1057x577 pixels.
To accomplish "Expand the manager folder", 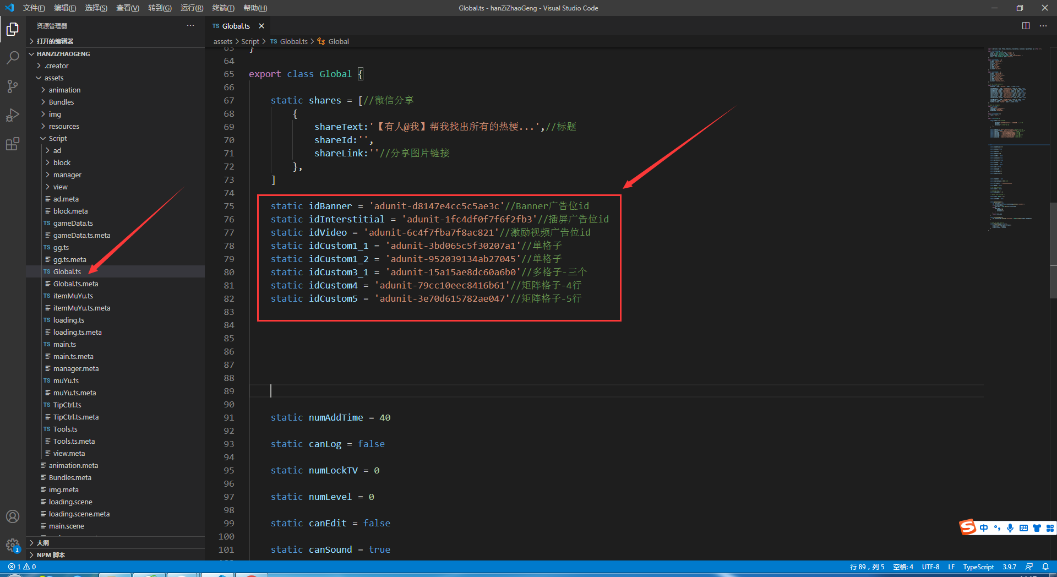I will 116,175.
